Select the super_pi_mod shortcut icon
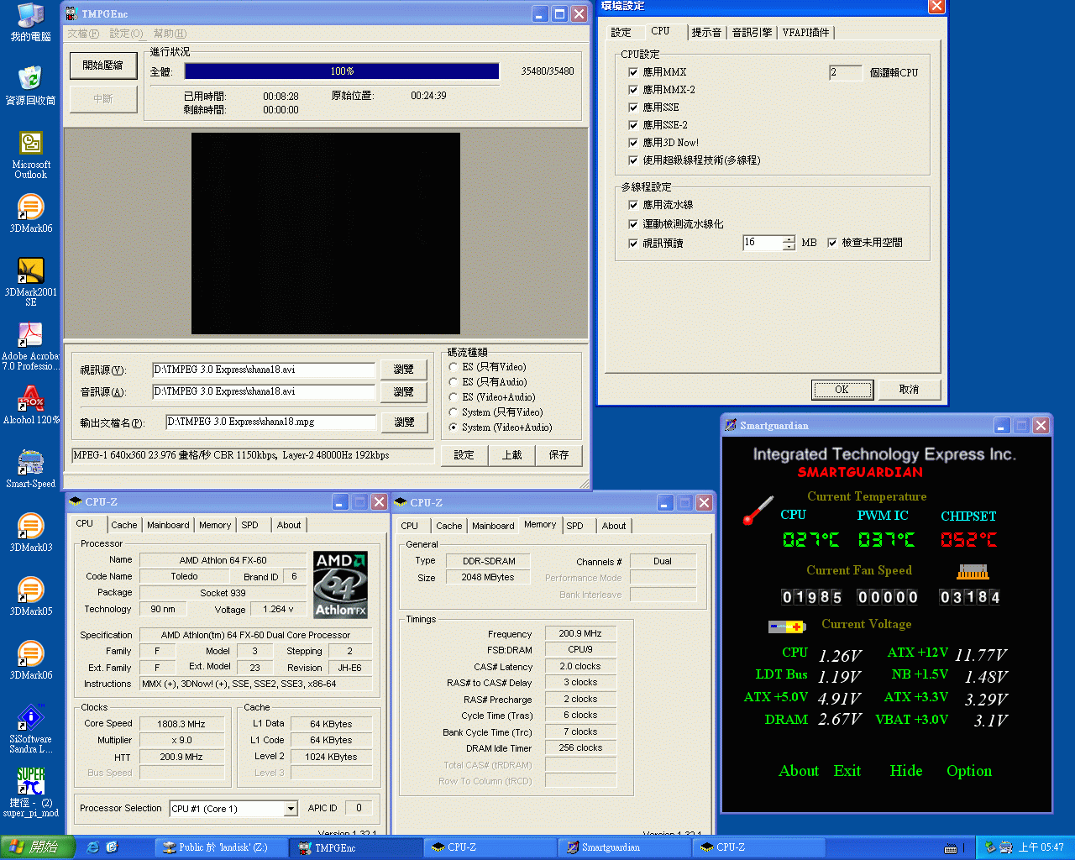Screen dimensions: 1075x860 [31, 793]
